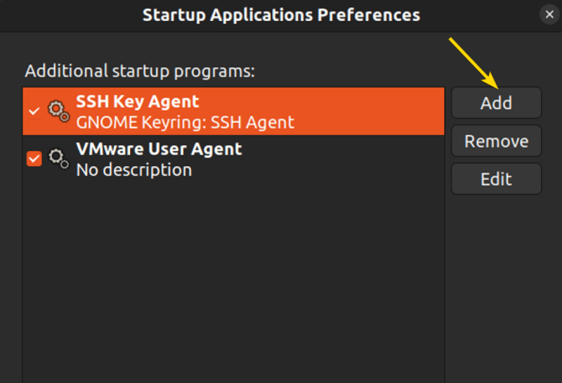Click blank orange area beside SSH Key Agent

[x=369, y=111]
